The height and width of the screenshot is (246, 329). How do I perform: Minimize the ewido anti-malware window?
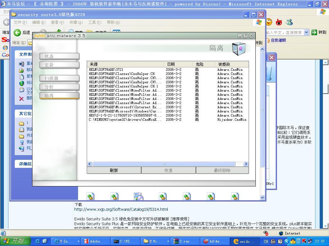point(240,36)
